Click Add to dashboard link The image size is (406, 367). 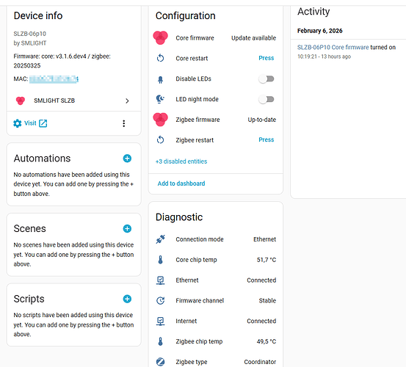181,183
